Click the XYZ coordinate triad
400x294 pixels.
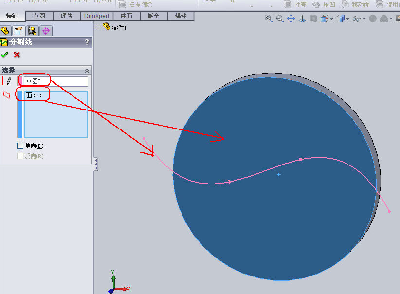(119, 281)
